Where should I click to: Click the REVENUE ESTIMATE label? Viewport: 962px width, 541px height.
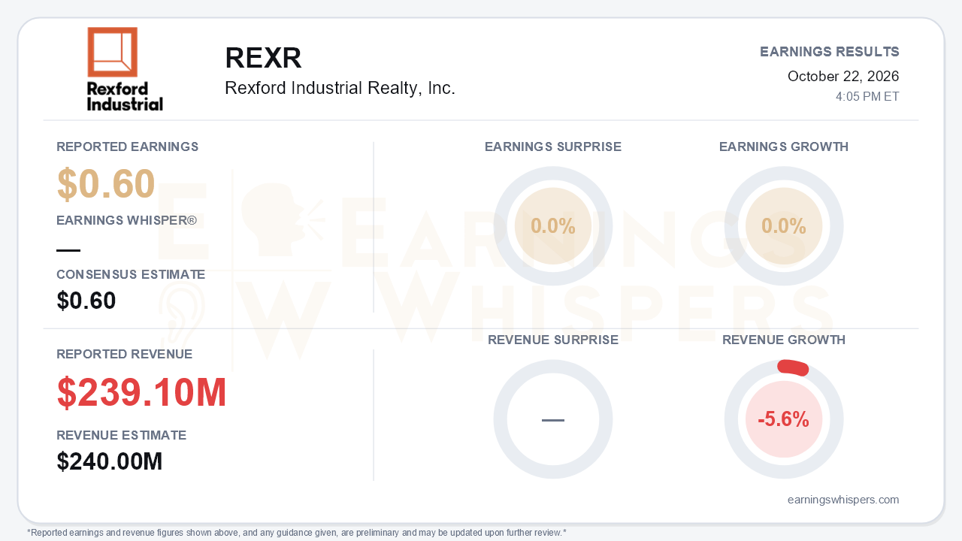[x=122, y=435]
